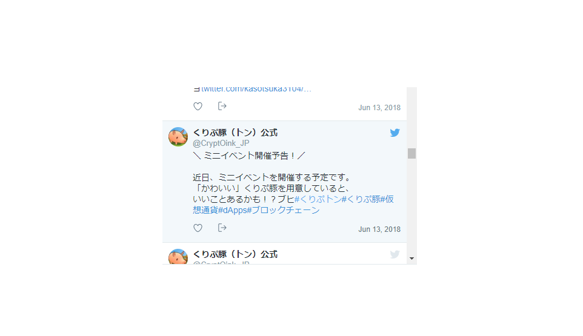This screenshot has width=583, height=336.
Task: Click the timeline scrollbar thumb
Action: pyautogui.click(x=411, y=153)
